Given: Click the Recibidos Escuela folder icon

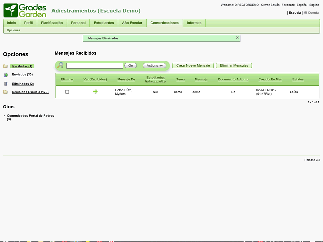Looking at the screenshot, I should point(5,92).
